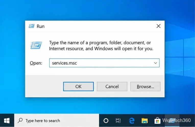195x127 pixels.
Task: Click the large Run icon beside the description
Action: (x=36, y=45)
